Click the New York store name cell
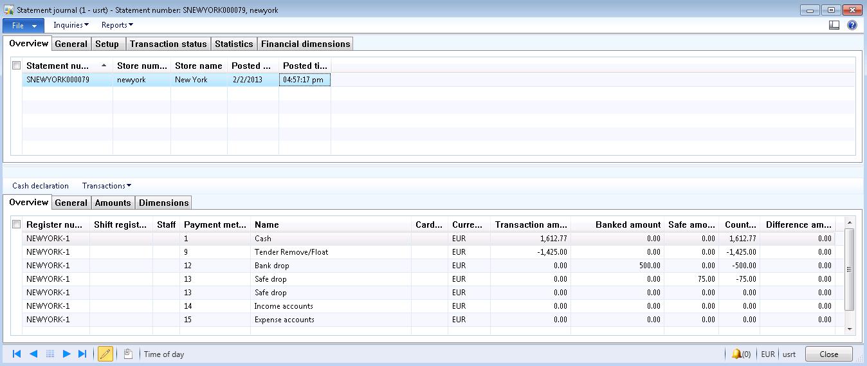Viewport: 867px width, 366px height. (x=199, y=80)
